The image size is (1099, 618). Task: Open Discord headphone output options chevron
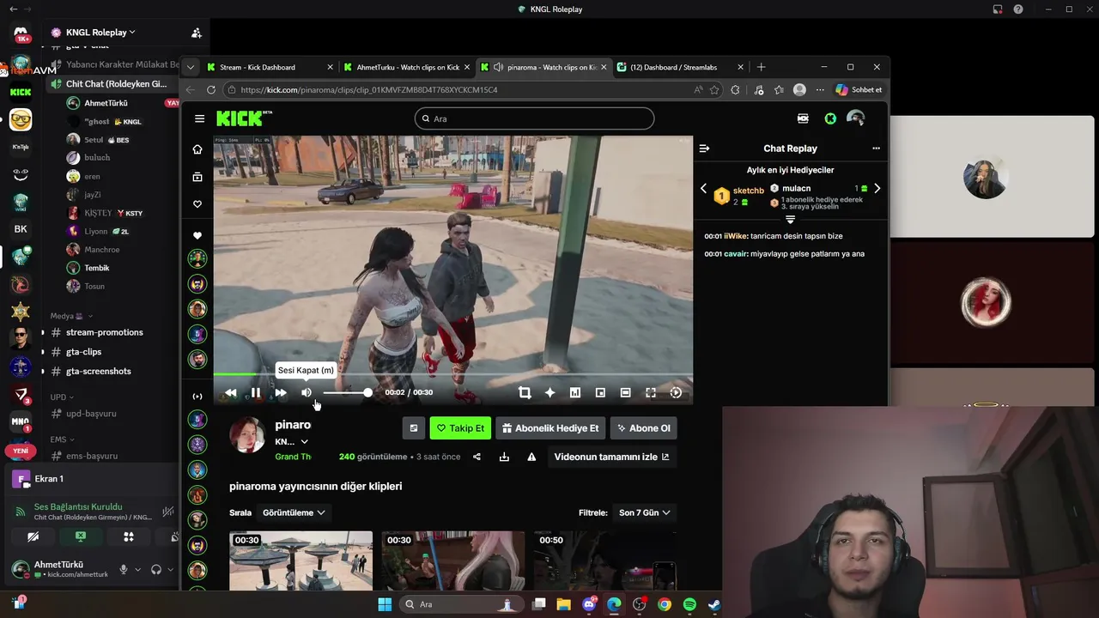click(x=170, y=569)
